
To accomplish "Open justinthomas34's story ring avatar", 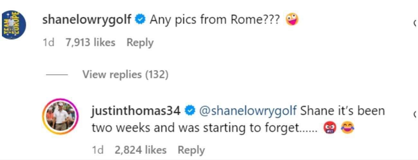I will point(60,116).
